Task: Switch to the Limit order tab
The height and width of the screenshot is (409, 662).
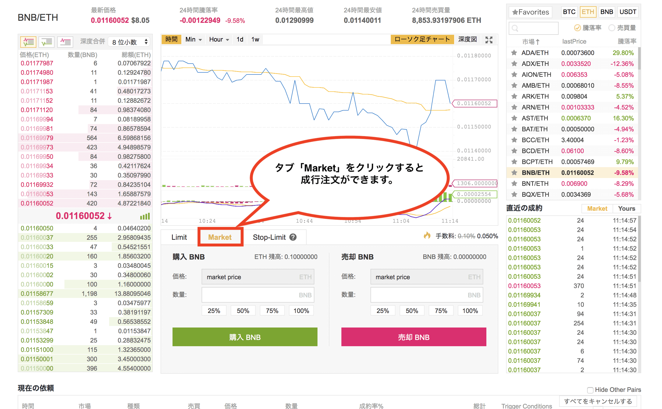Action: (x=179, y=237)
